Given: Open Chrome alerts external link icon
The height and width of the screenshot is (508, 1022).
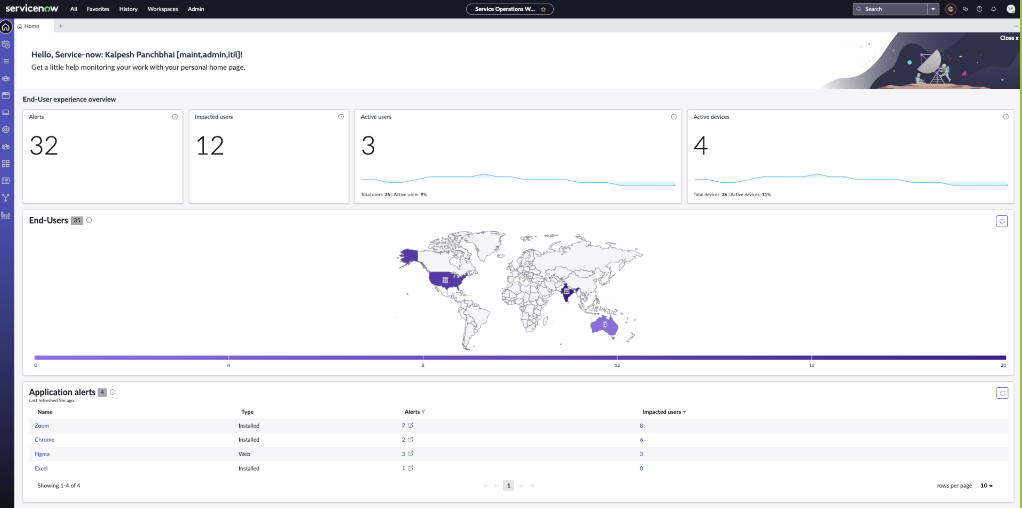Looking at the screenshot, I should click(x=411, y=440).
